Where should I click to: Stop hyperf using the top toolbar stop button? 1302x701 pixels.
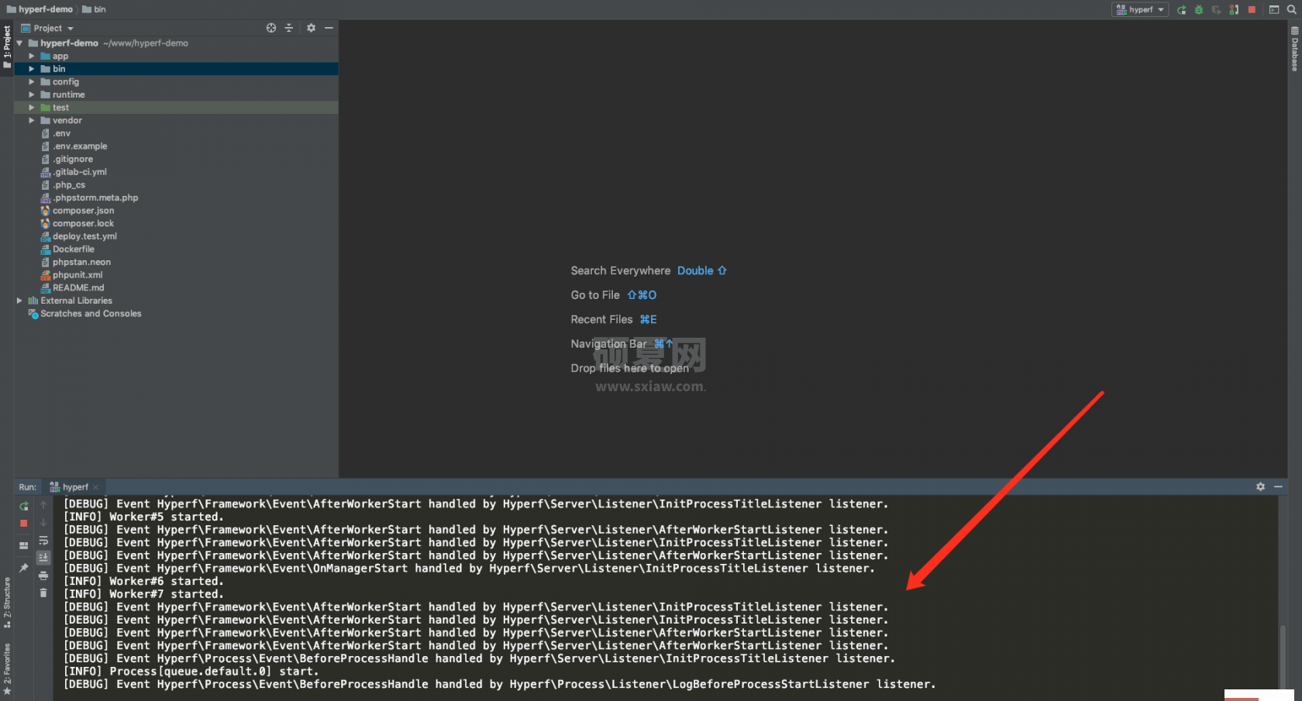(1252, 9)
